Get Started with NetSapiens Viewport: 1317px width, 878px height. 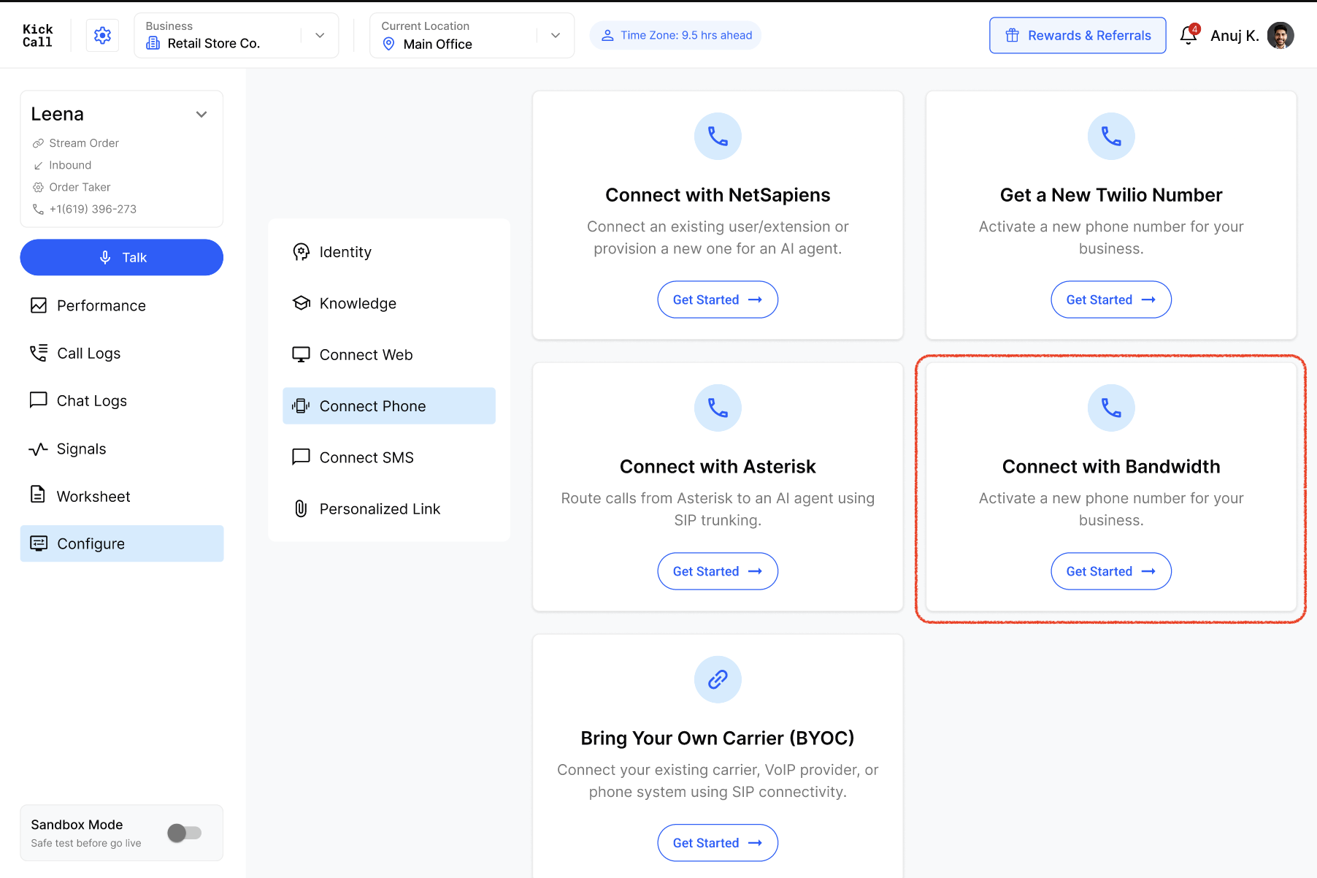718,299
